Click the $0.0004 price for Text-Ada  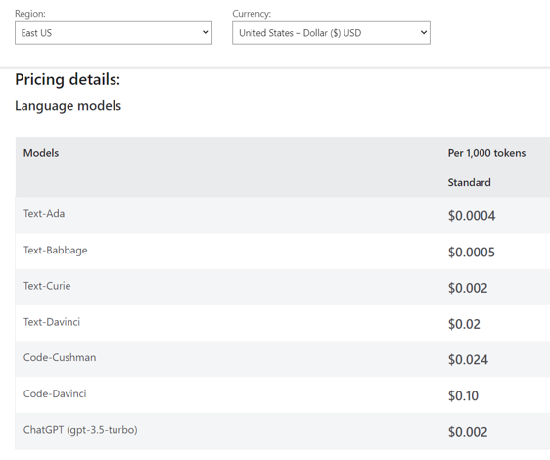(472, 216)
